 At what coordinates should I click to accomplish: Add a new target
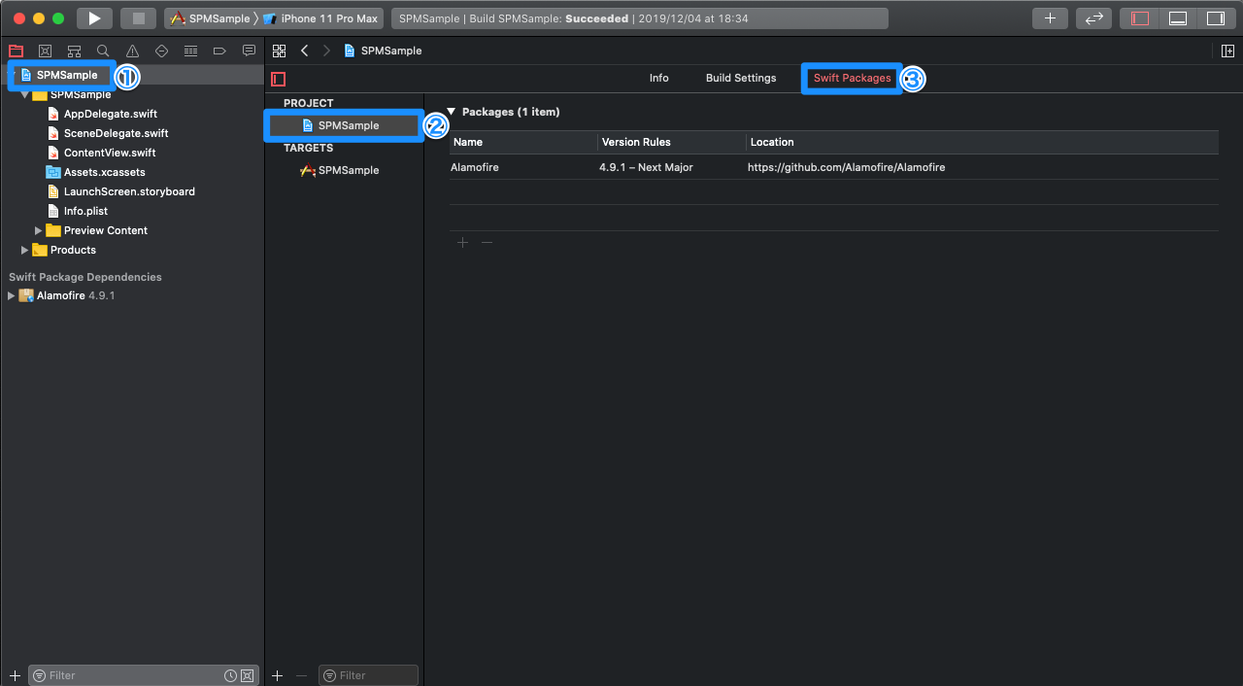pos(278,675)
